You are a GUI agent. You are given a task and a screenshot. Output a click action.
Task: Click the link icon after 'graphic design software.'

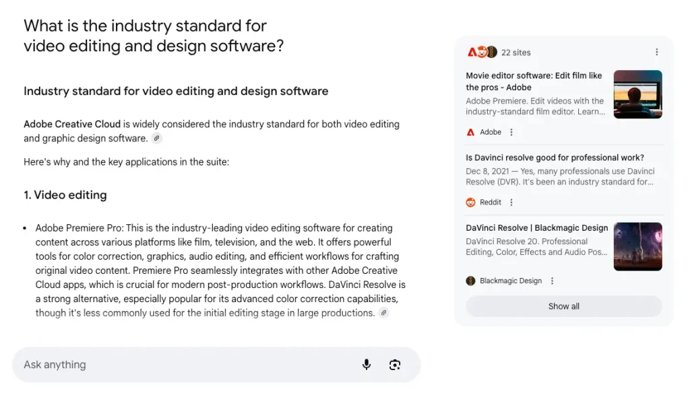156,139
